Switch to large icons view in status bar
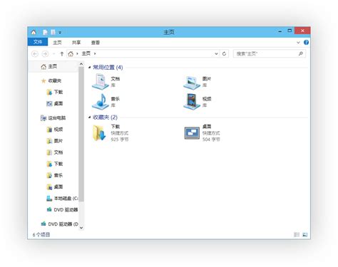Viewport: 338px width, 267px height. (x=305, y=235)
